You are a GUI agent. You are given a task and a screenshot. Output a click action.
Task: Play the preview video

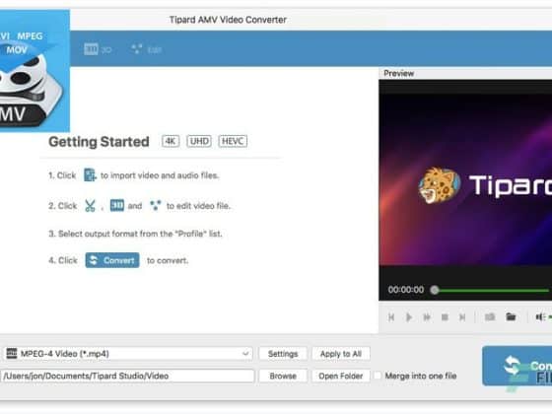409,317
